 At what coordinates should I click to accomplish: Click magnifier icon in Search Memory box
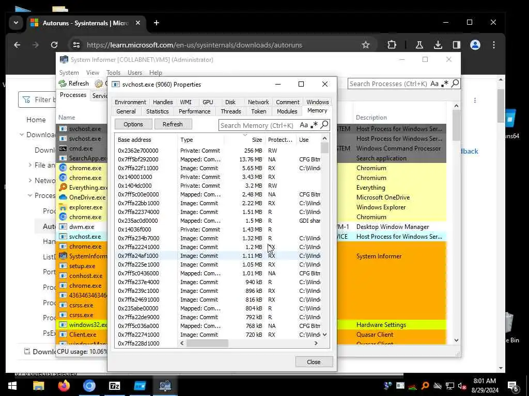[x=324, y=125]
